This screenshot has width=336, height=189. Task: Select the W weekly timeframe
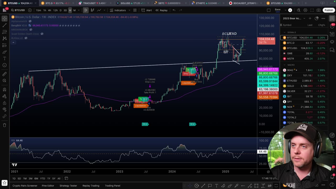coord(70,10)
